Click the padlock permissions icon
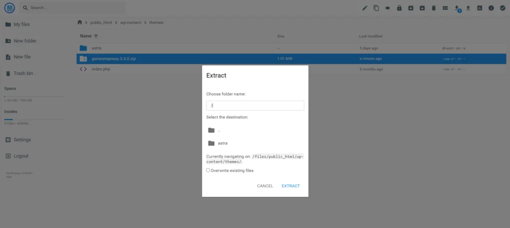 399,8
